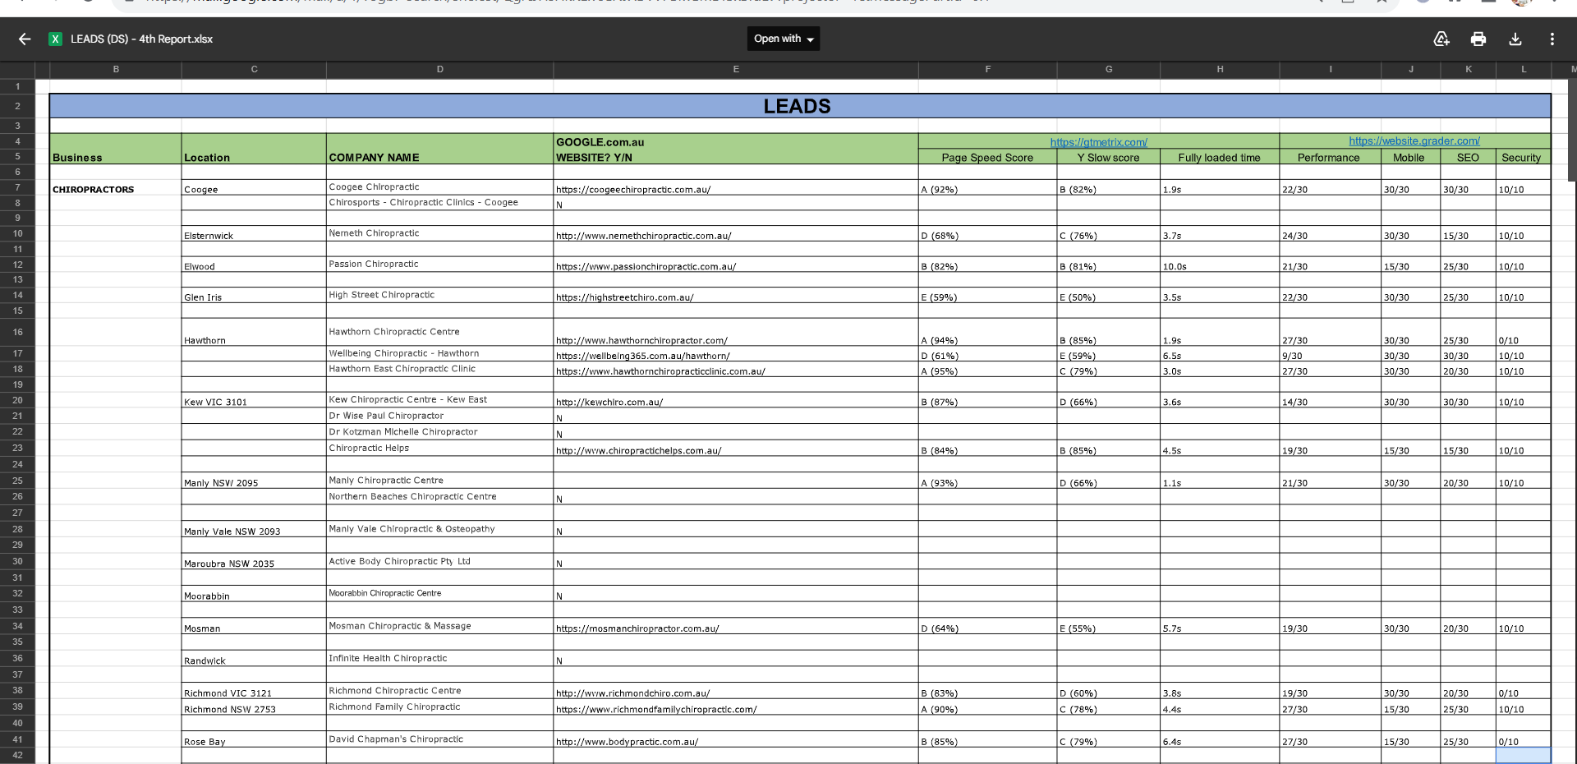Select the Coogee location cell

coord(254,187)
